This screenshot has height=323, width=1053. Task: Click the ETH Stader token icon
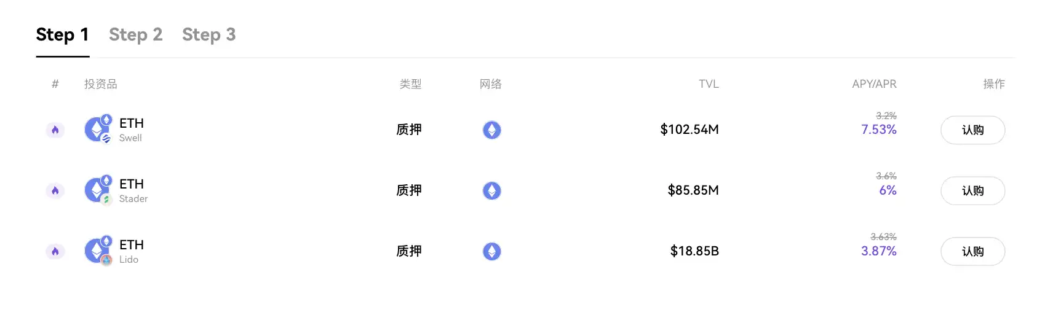coord(98,190)
